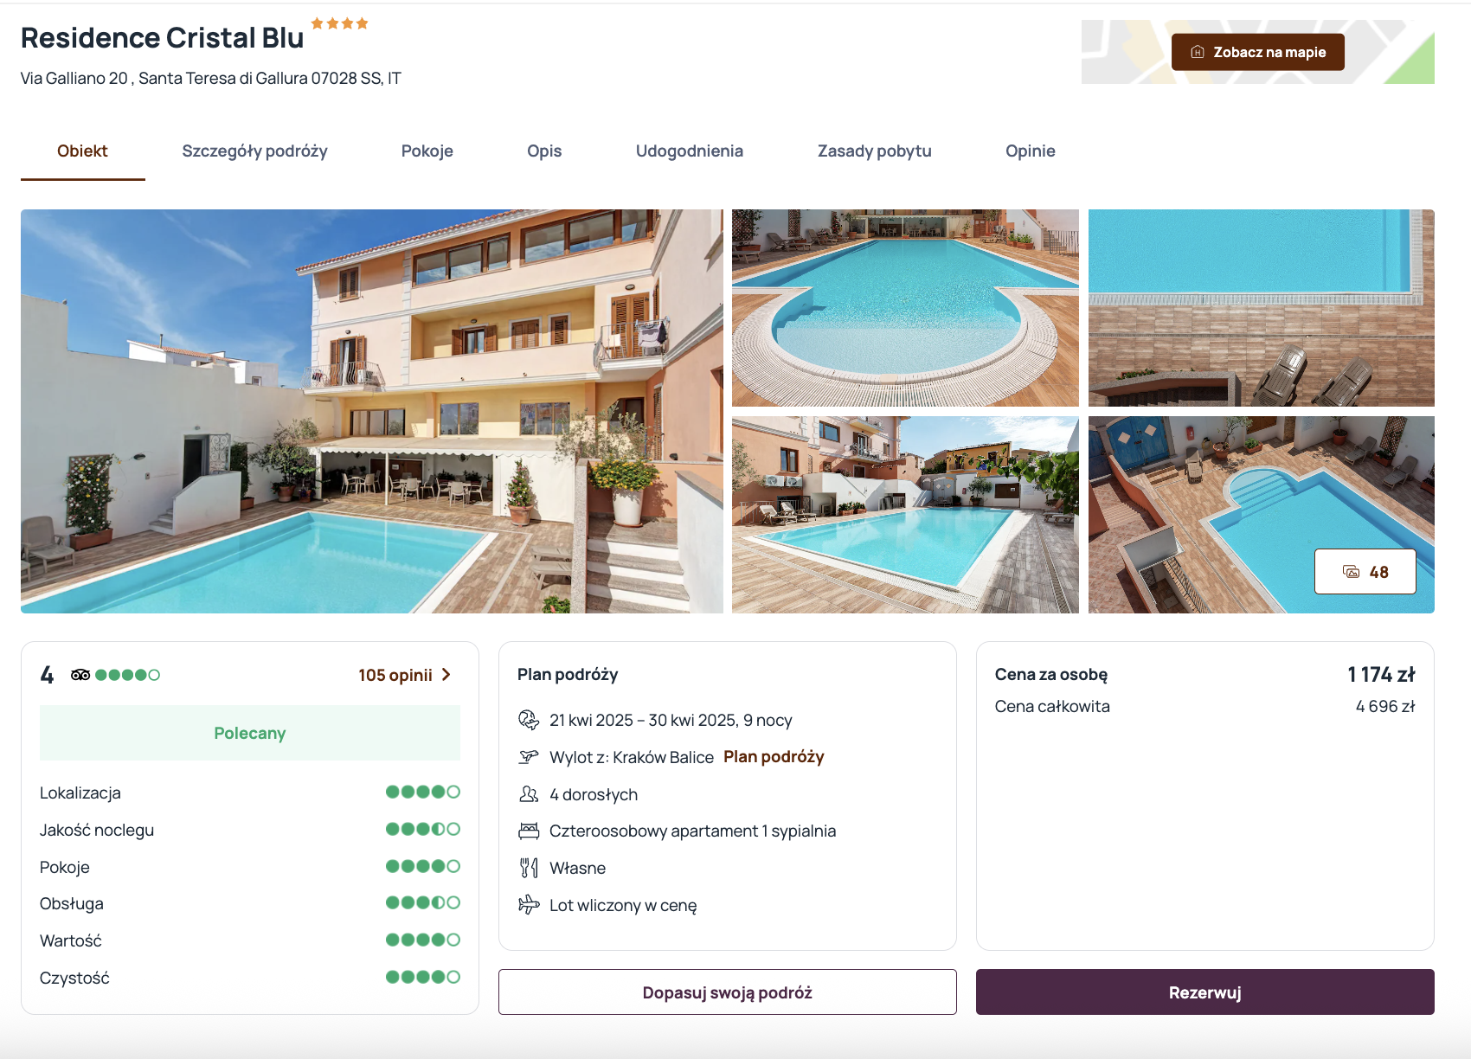The height and width of the screenshot is (1059, 1471).
Task: Open the main hotel building photo
Action: [372, 411]
